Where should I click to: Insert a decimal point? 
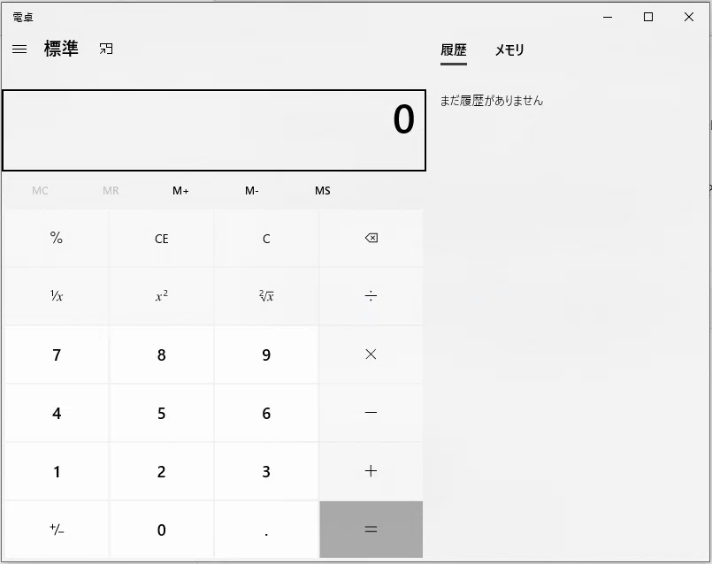pyautogui.click(x=266, y=530)
